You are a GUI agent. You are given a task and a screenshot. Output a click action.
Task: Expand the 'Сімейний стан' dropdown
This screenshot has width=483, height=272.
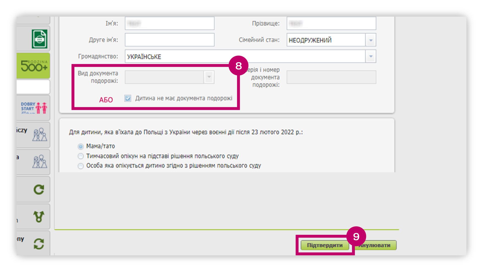click(x=371, y=40)
